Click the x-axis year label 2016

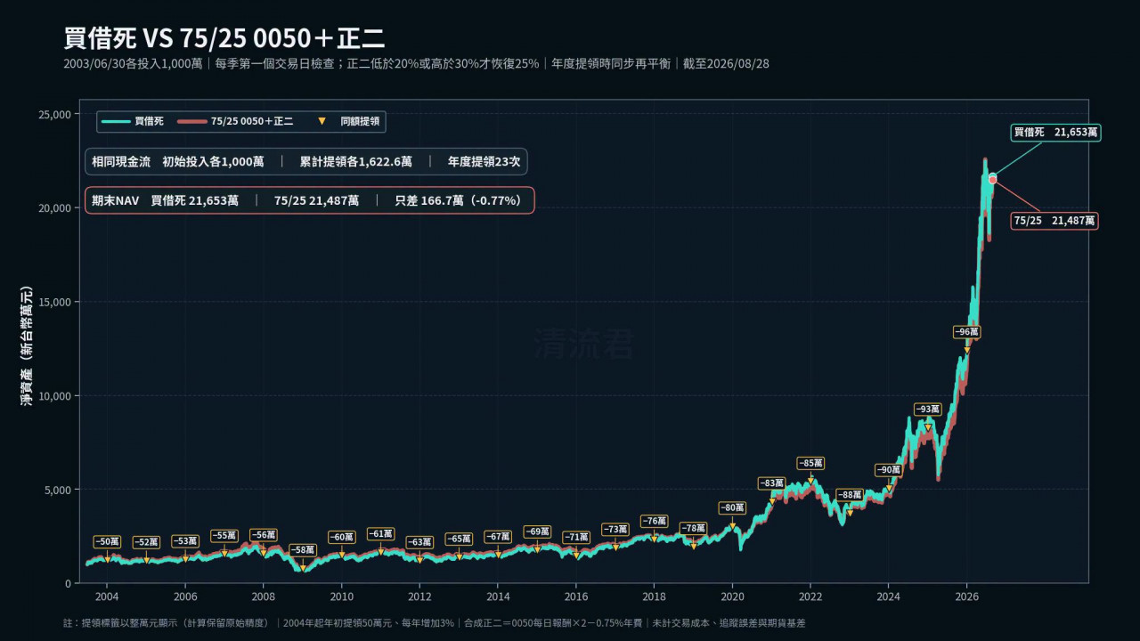coord(576,596)
